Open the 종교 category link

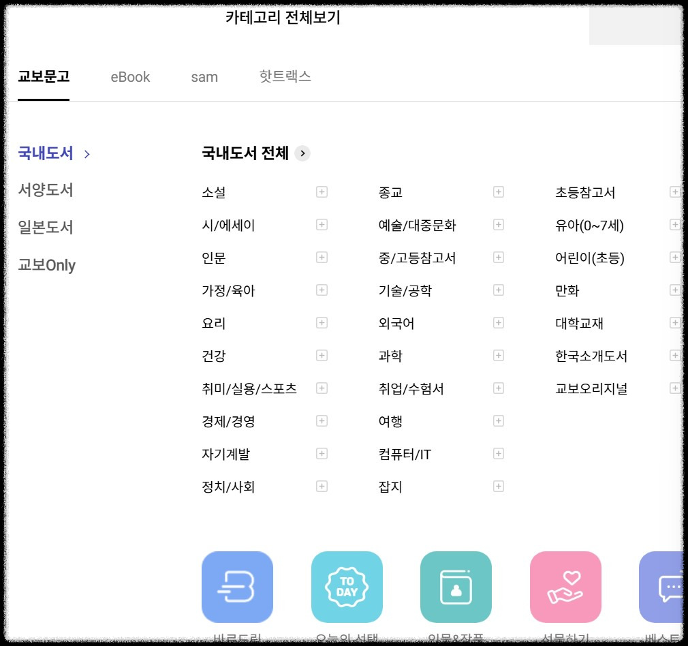390,192
